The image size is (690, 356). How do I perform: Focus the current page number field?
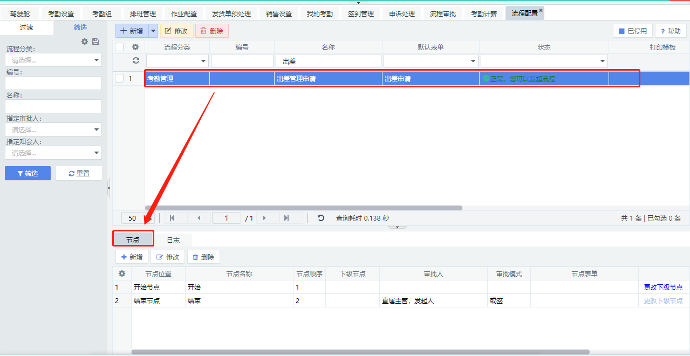[x=227, y=218]
